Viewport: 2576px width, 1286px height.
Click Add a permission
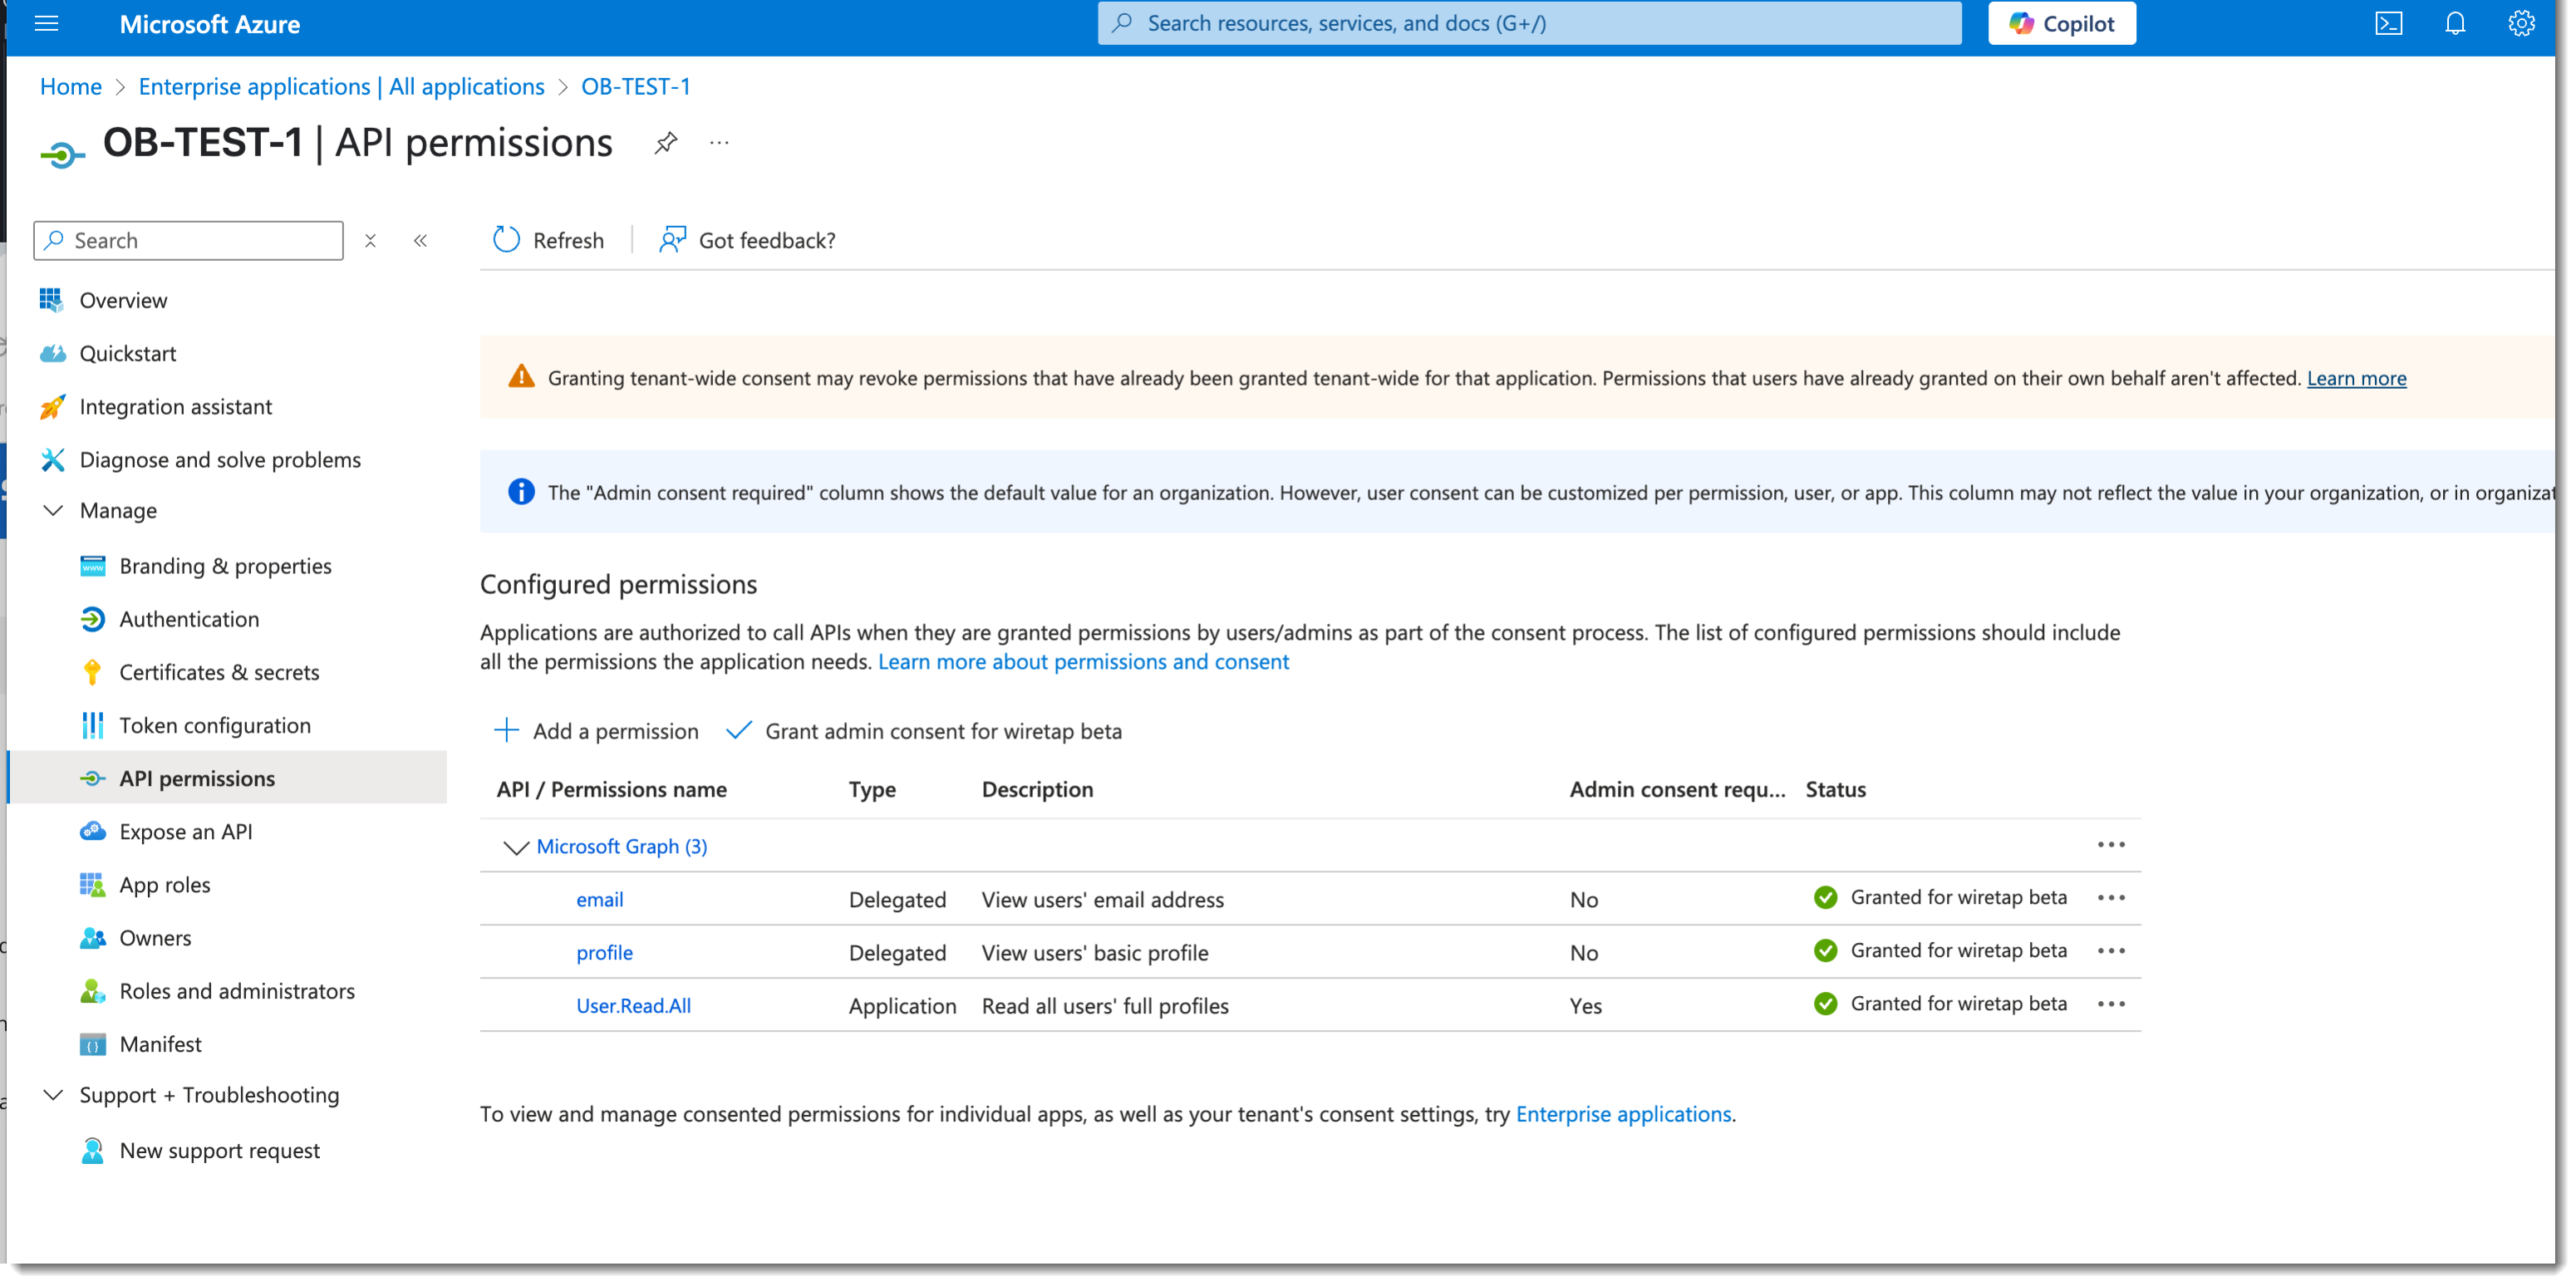596,731
